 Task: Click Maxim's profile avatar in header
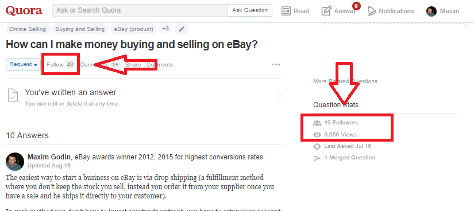pyautogui.click(x=431, y=11)
